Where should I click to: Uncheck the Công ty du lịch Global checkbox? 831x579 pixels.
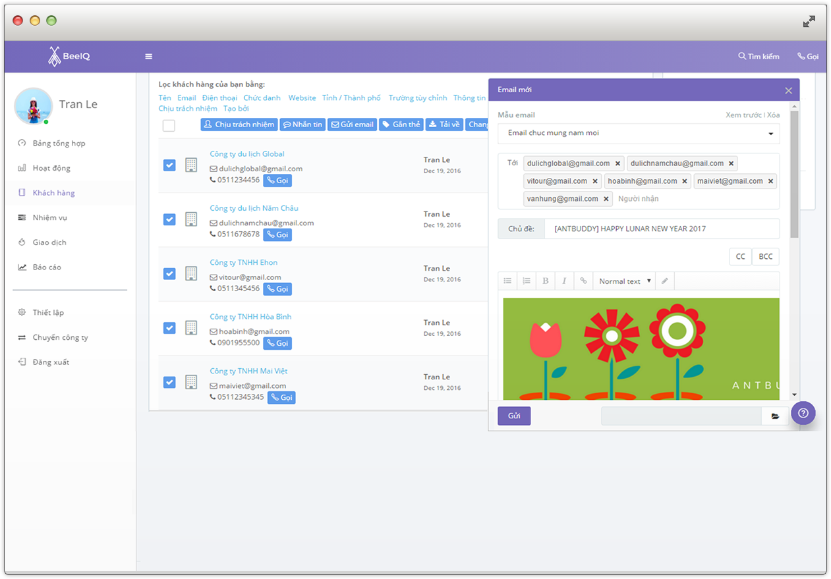click(x=169, y=165)
